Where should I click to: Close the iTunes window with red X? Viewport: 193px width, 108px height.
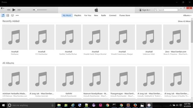pos(189,8)
